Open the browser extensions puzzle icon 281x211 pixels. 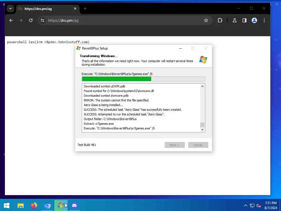tap(220, 20)
